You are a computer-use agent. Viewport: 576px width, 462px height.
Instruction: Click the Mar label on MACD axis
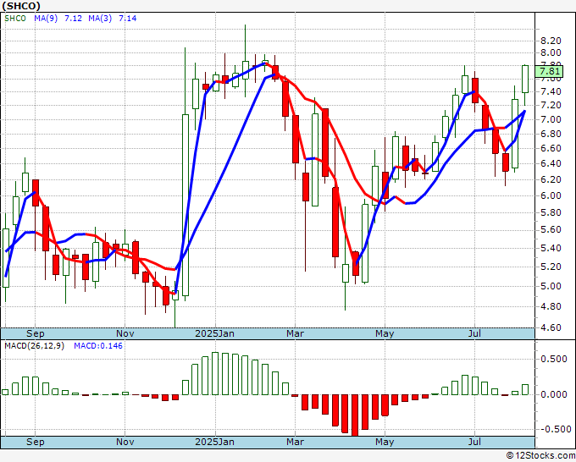click(295, 442)
